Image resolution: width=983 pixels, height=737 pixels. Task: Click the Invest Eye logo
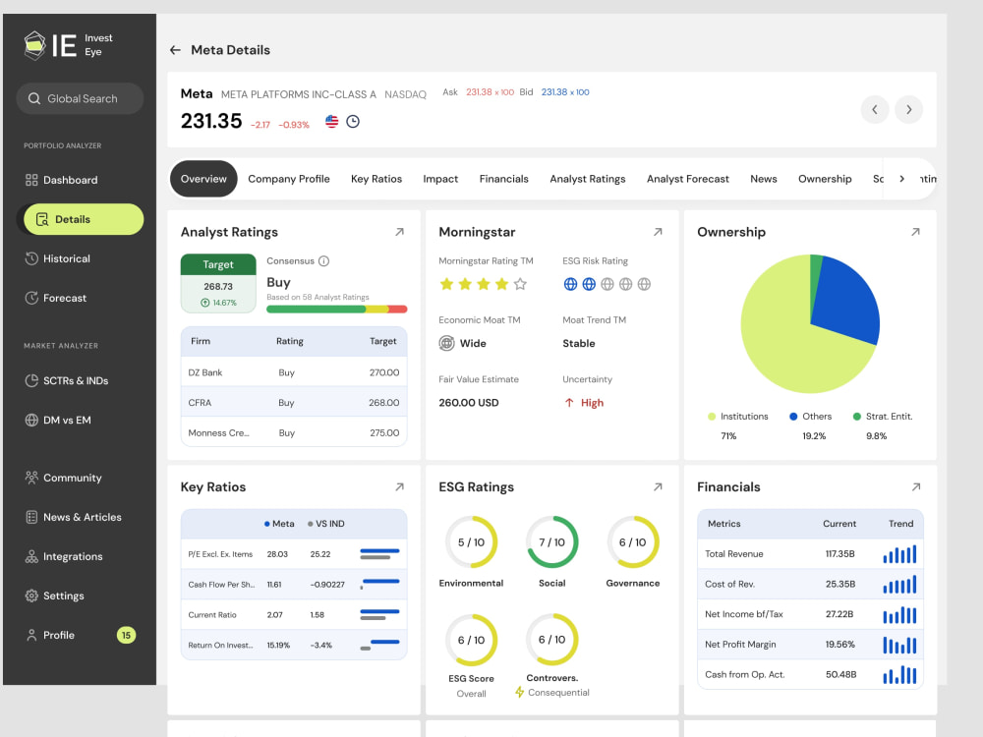pyautogui.click(x=69, y=45)
